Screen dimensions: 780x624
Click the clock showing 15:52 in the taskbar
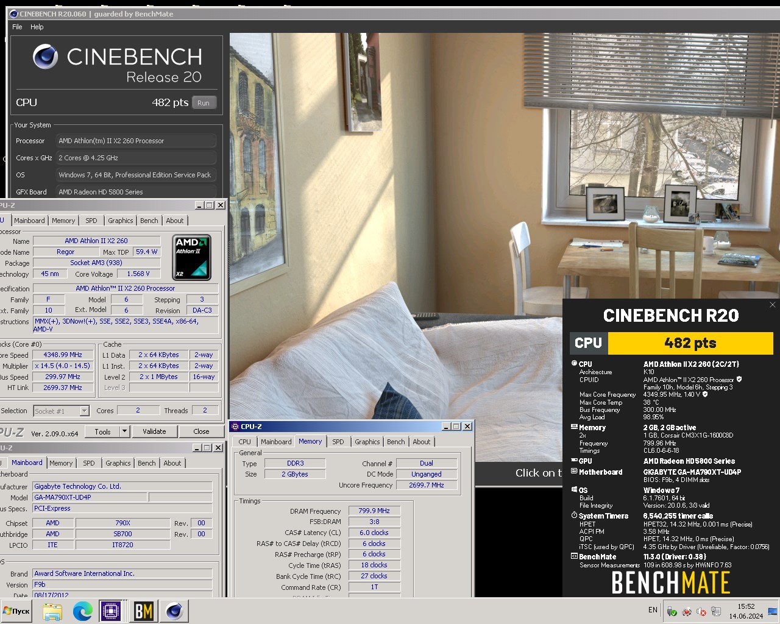point(746,606)
